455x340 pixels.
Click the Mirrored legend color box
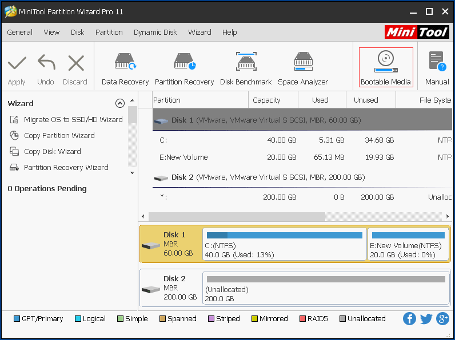(x=254, y=318)
